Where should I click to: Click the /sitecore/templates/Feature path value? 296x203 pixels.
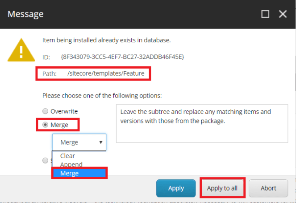coord(106,73)
